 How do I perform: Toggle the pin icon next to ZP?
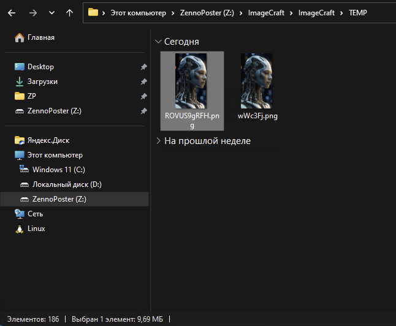click(x=143, y=96)
